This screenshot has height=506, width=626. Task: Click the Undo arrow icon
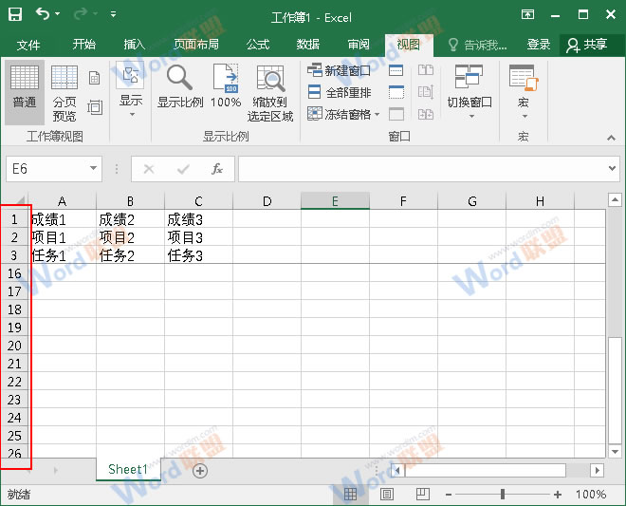pos(43,14)
